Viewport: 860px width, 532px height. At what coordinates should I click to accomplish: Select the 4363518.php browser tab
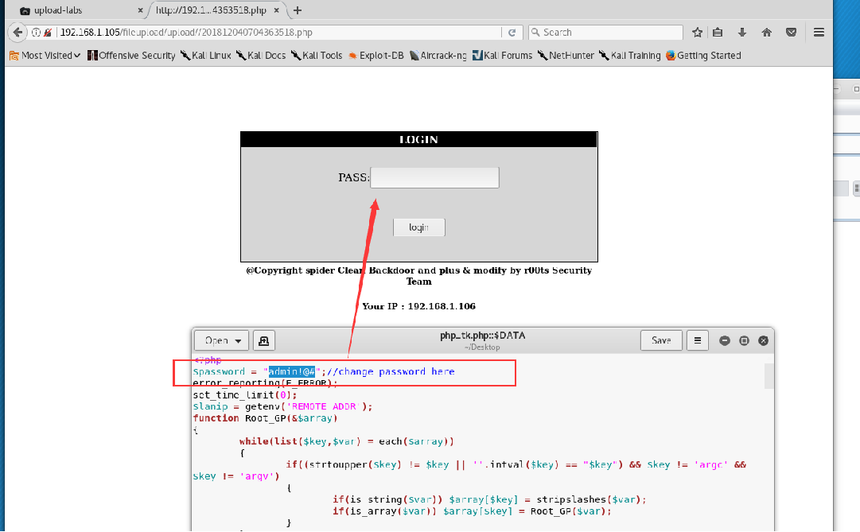(x=216, y=10)
